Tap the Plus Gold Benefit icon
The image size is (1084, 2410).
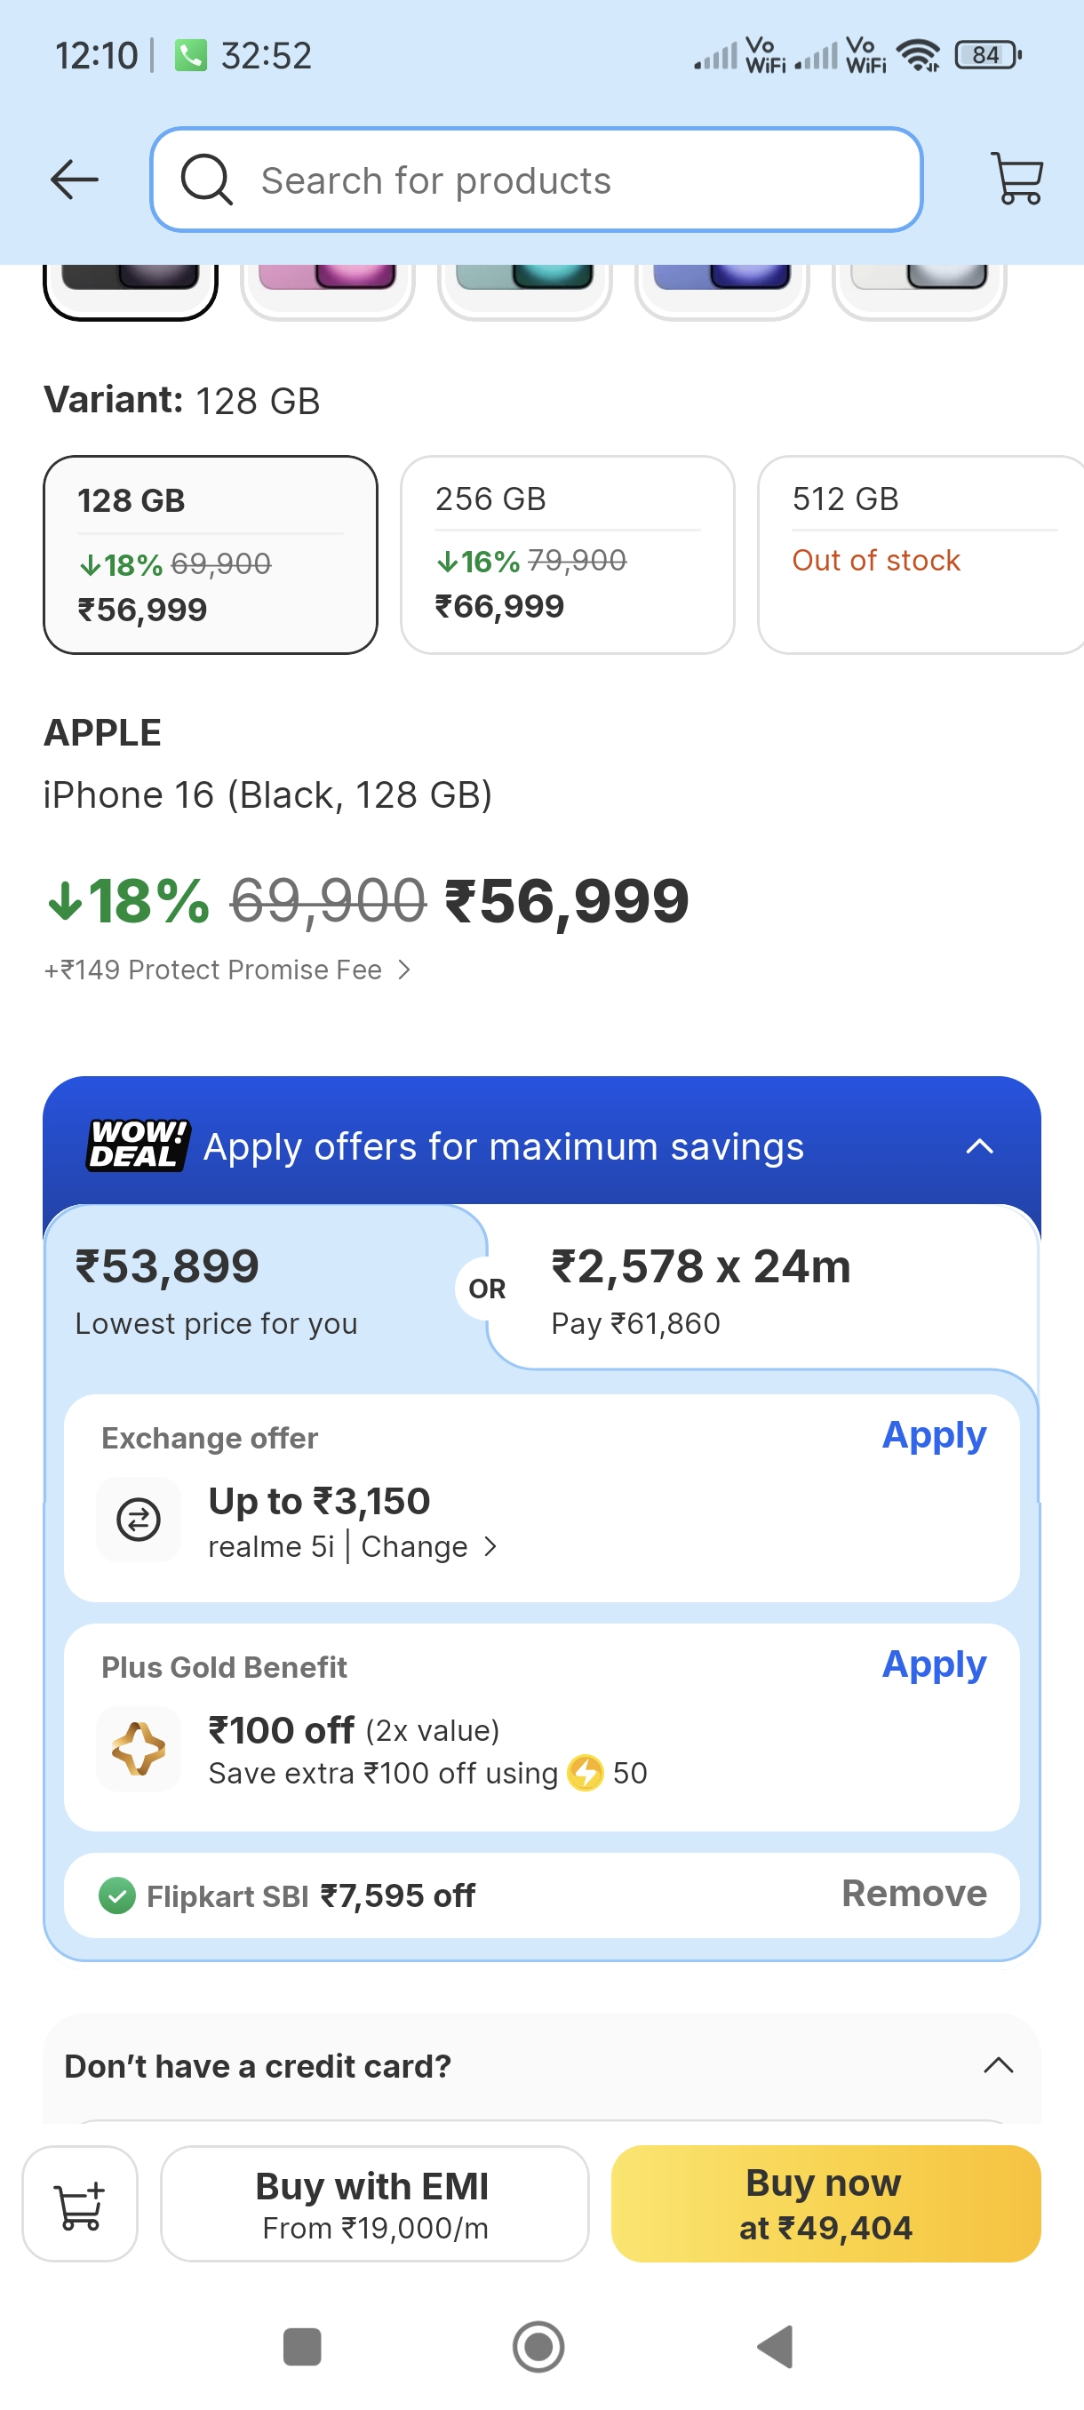(x=139, y=1748)
